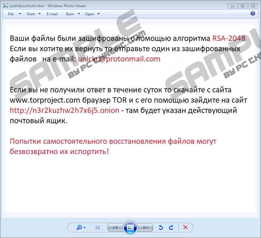Go to the next image

point(145,228)
